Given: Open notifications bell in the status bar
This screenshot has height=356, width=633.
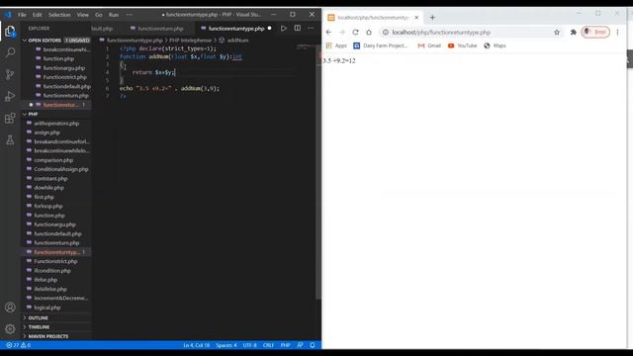Looking at the screenshot, I should point(313,345).
